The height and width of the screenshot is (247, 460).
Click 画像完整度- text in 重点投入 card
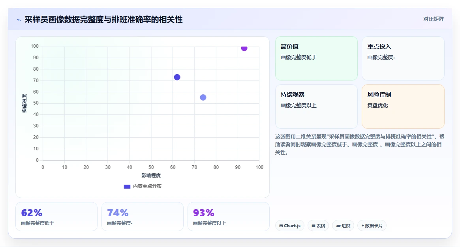click(381, 58)
